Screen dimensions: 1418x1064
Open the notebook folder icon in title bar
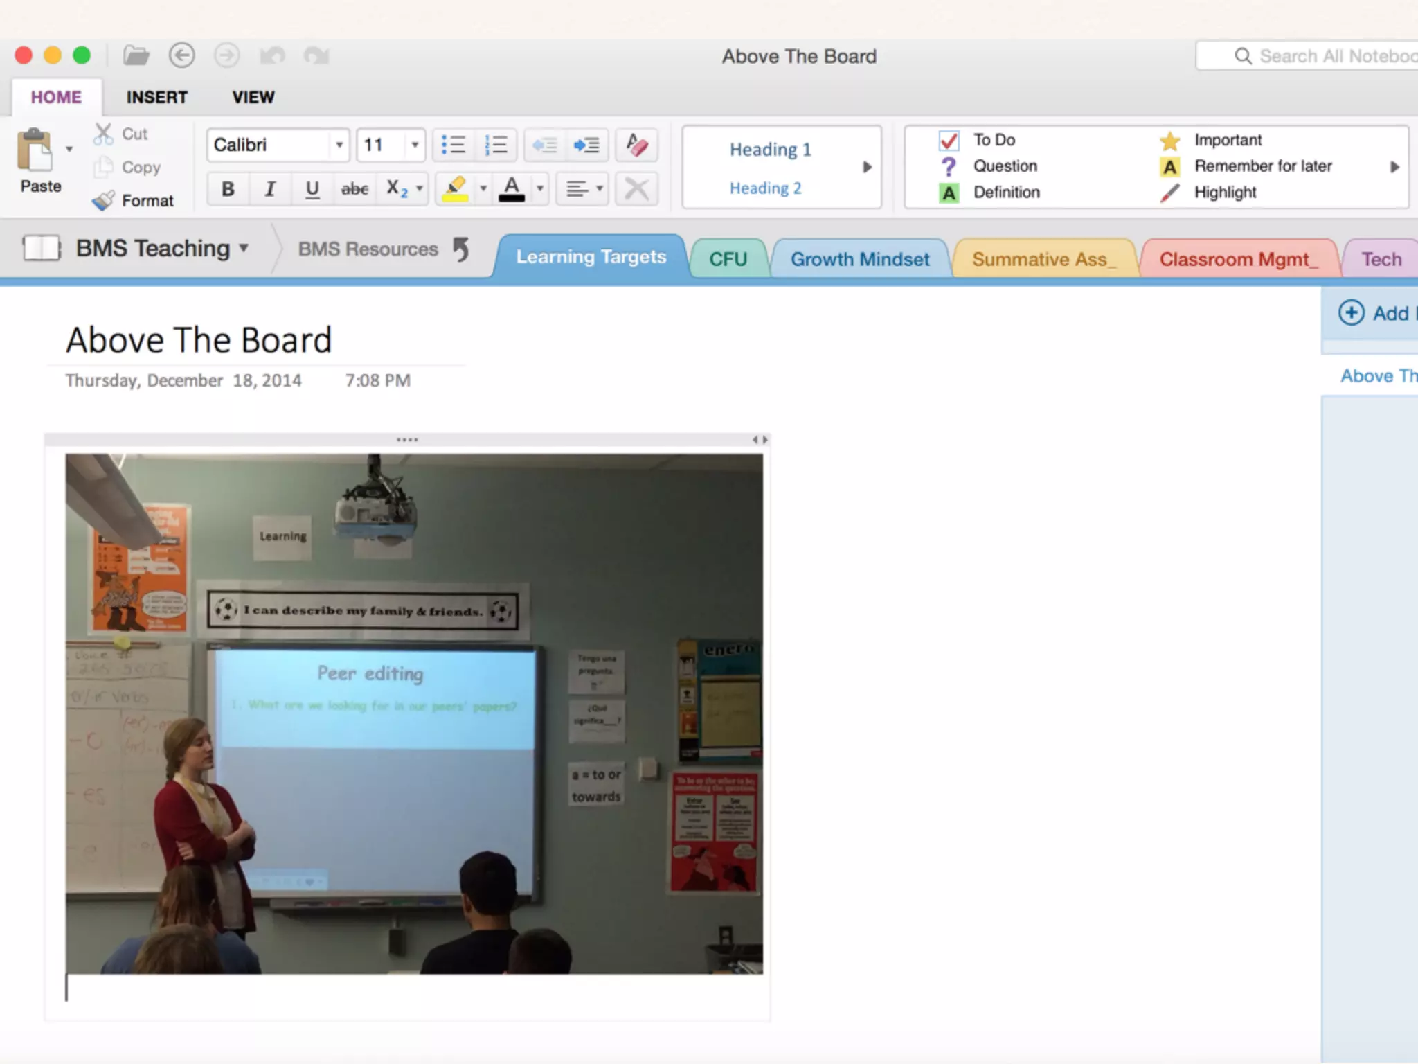136,55
